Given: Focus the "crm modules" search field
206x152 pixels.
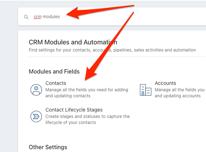Looking at the screenshot, I should click(112, 16).
